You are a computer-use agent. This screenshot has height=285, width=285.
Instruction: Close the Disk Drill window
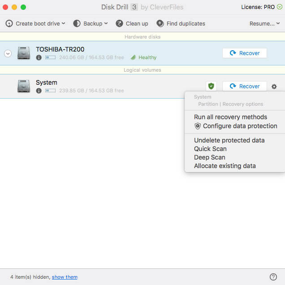(x=5, y=7)
